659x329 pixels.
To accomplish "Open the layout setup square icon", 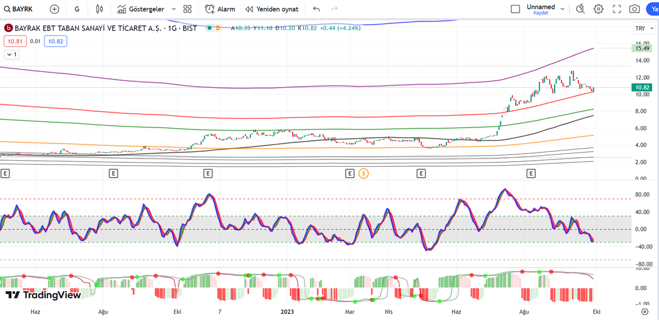I will 515,9.
